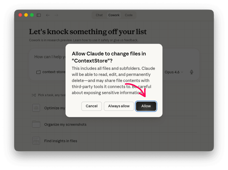Click the give us feedback link

coord(125,40)
